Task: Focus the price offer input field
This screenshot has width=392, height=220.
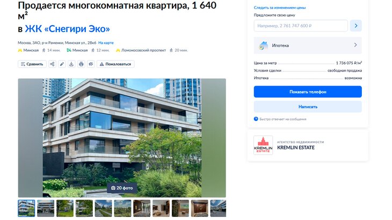Action: (301, 26)
